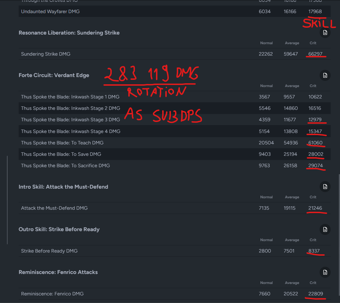The height and width of the screenshot is (303, 340).
Task: Click Inkwash Stage 4 crit value 15347
Action: [315, 131]
